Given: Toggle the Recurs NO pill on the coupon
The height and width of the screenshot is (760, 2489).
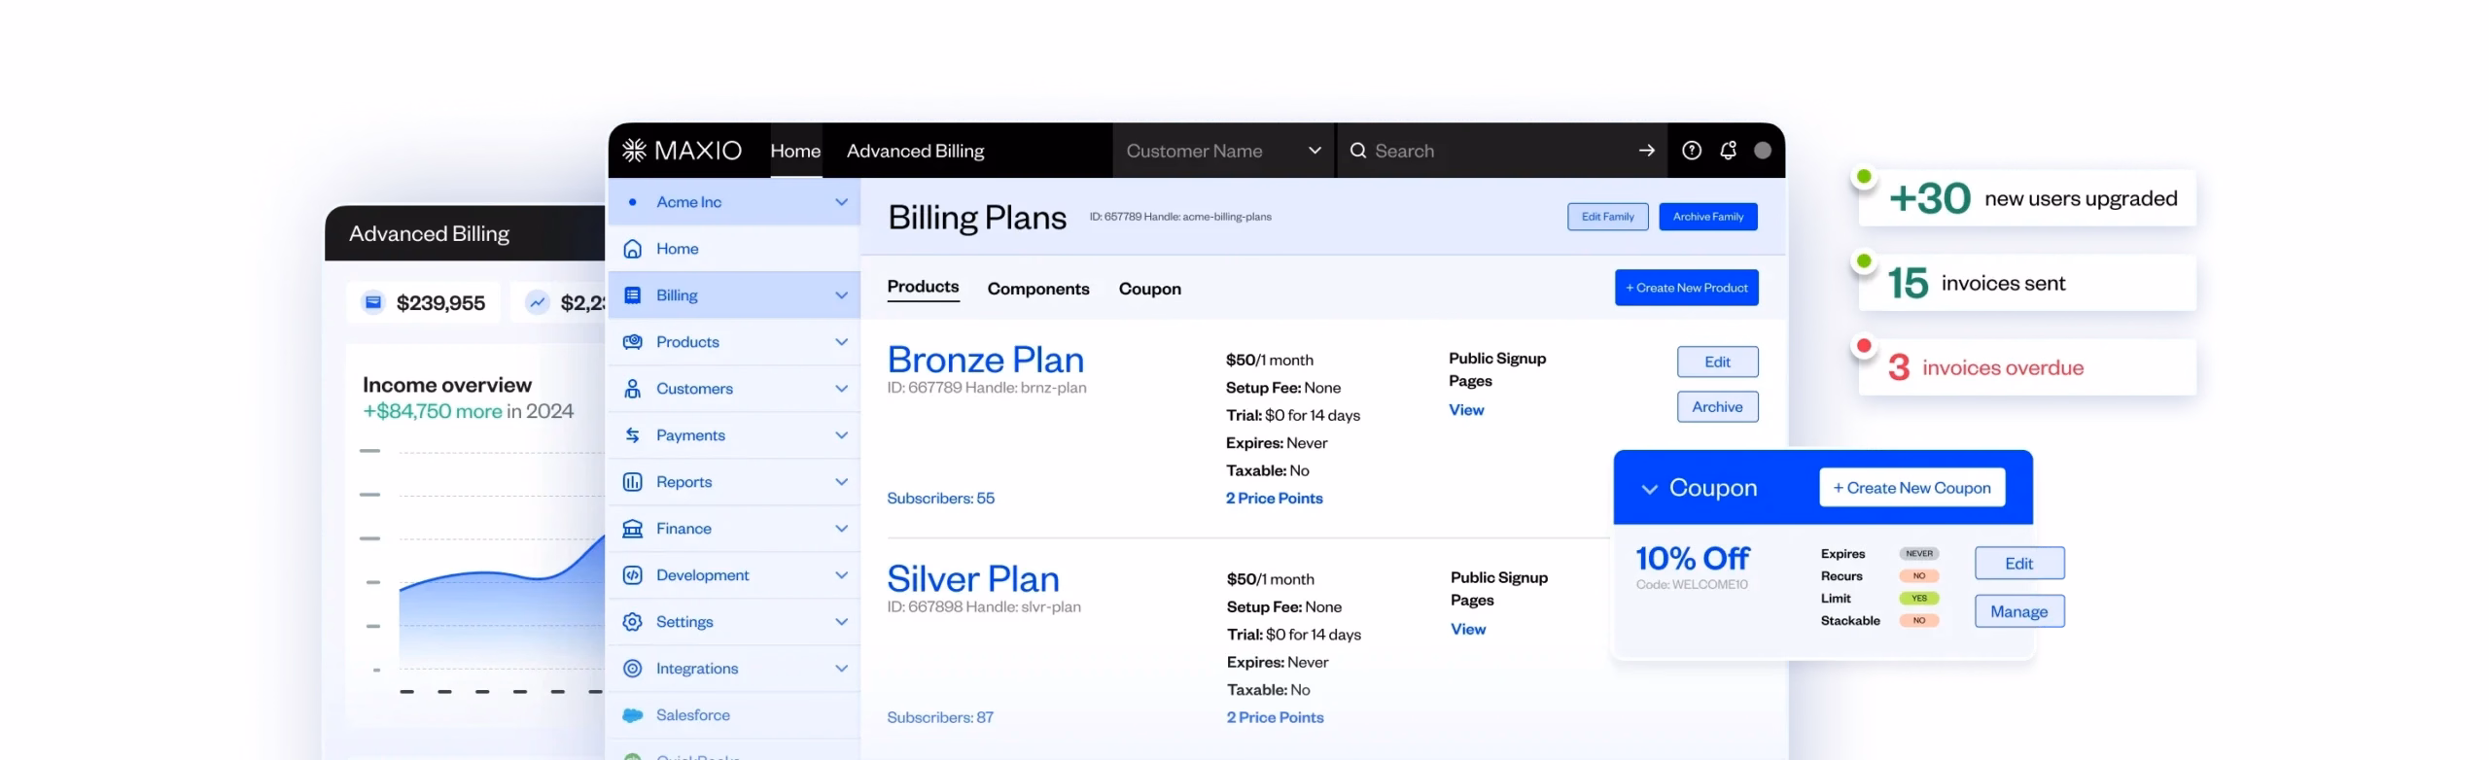Looking at the screenshot, I should (x=1917, y=576).
